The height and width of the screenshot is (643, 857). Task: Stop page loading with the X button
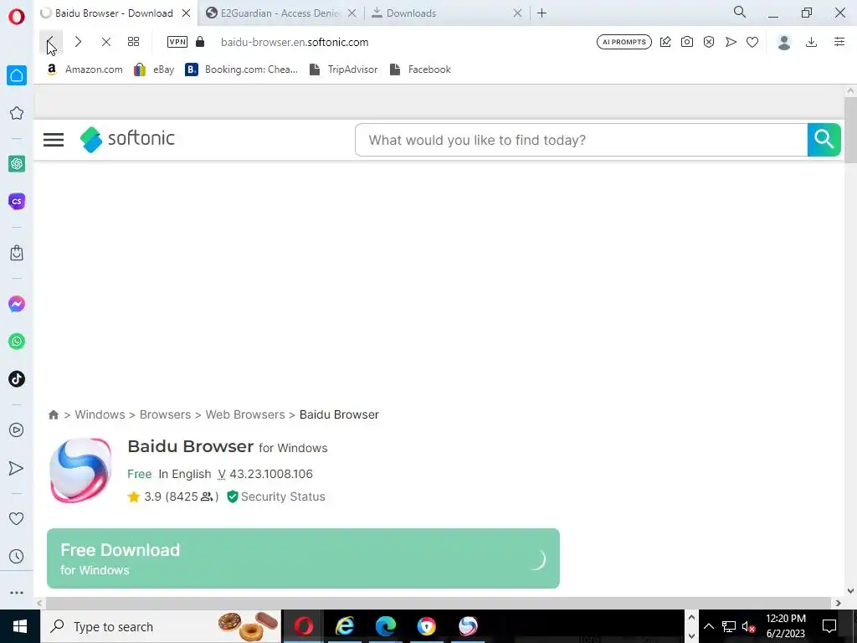tap(106, 42)
